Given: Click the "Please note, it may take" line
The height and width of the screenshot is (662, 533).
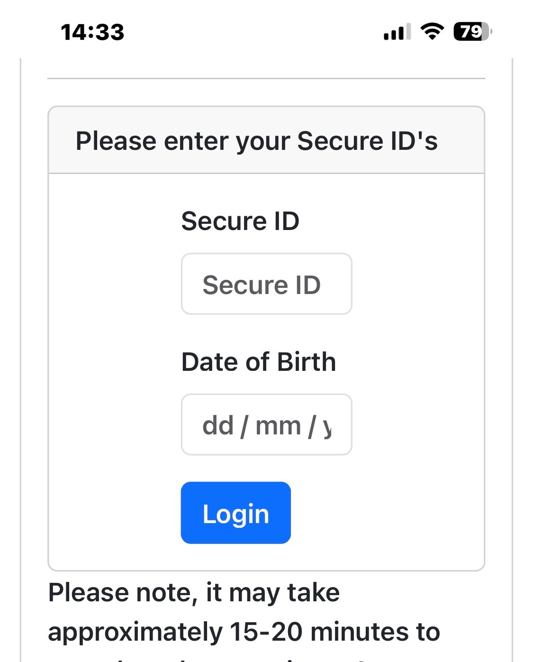Looking at the screenshot, I should tap(194, 593).
